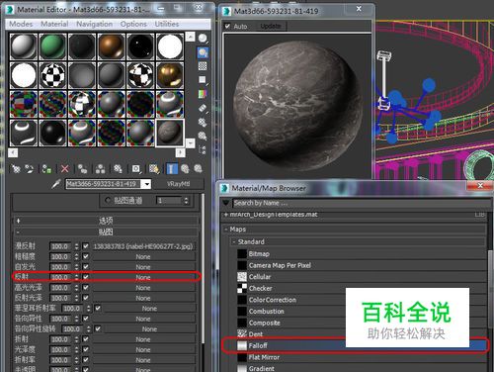The width and height of the screenshot is (494, 372).
Task: Open the Utilities menu
Action: click(167, 24)
